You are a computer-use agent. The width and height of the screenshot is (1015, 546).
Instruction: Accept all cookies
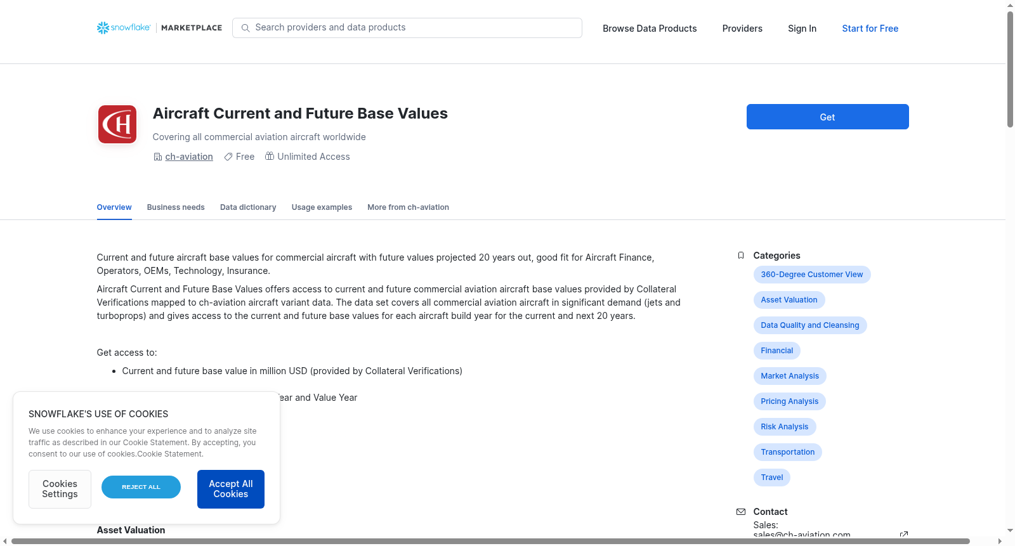[231, 489]
